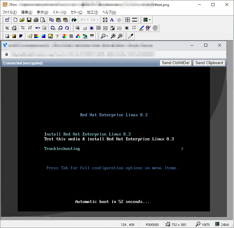Click the zoom in magnifier

tap(113, 36)
